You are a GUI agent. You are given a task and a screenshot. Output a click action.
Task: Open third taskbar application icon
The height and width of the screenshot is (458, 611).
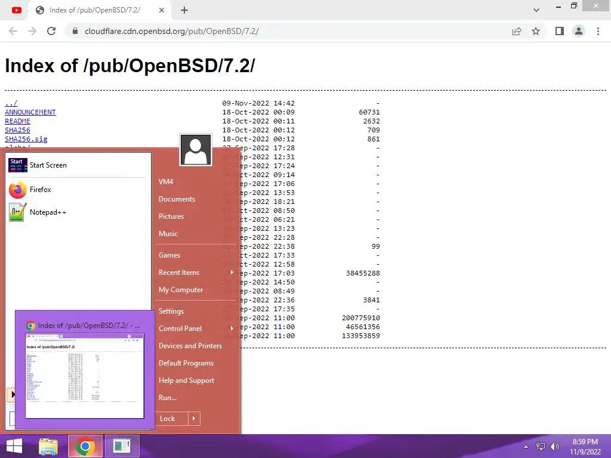(x=122, y=446)
